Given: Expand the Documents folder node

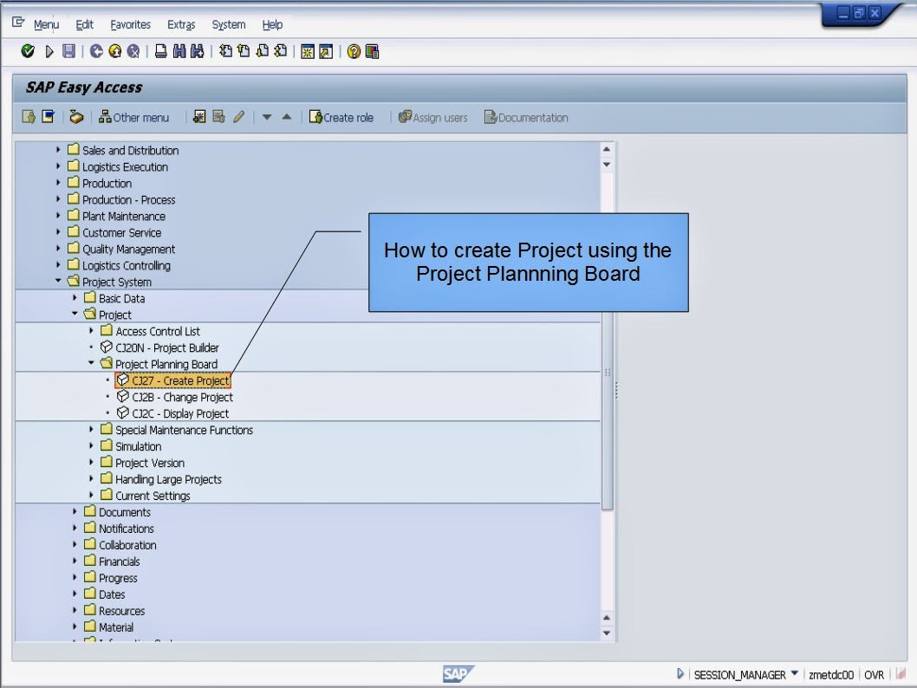Looking at the screenshot, I should (75, 512).
